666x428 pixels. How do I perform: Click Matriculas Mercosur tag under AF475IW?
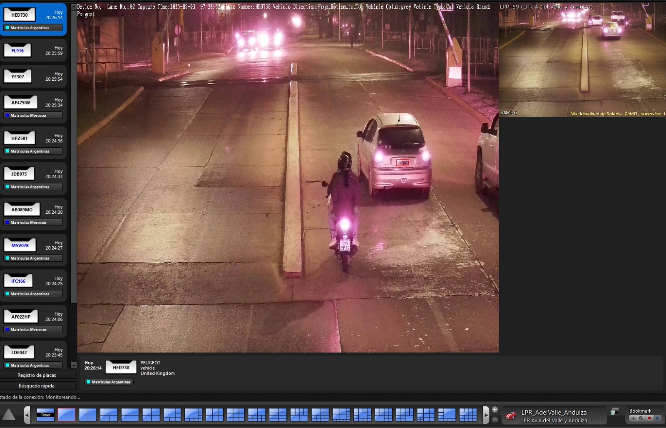point(33,115)
